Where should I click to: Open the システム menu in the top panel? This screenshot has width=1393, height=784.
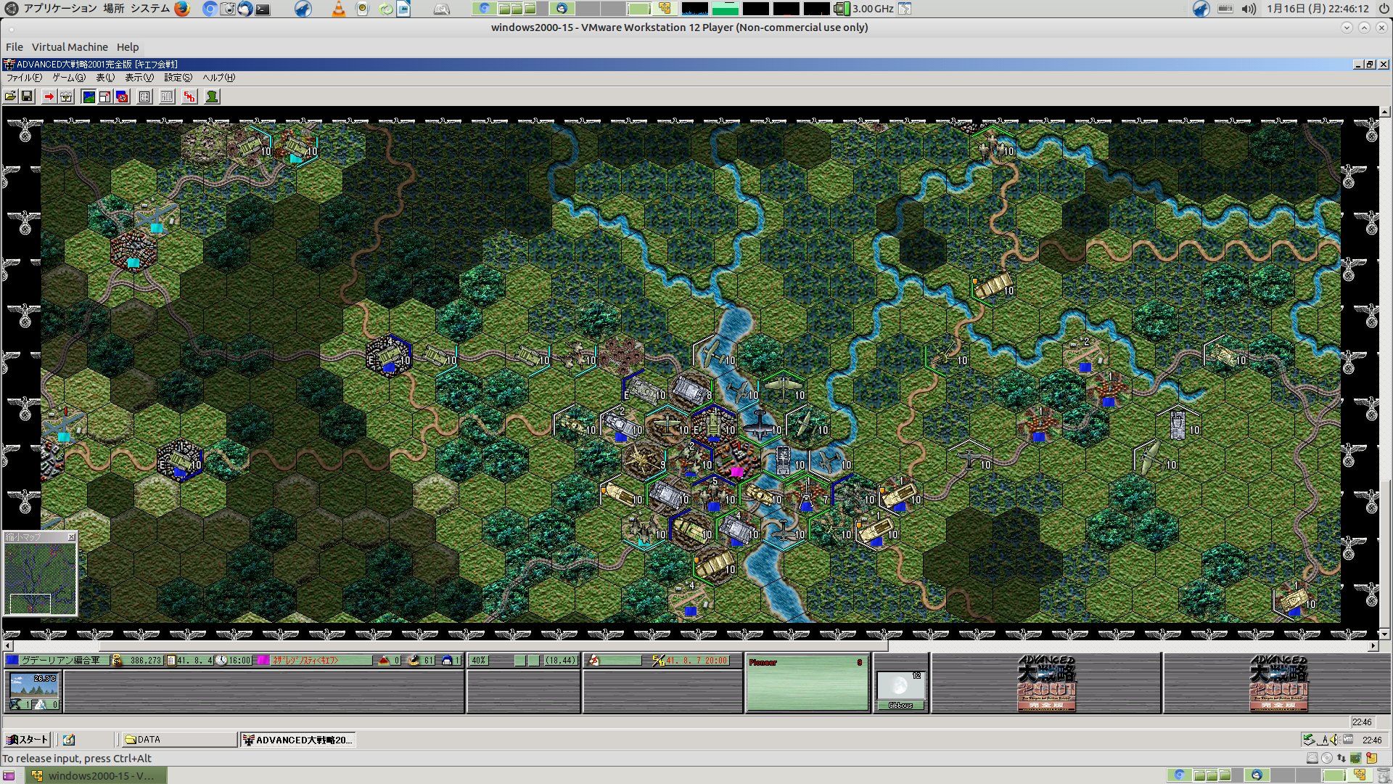[150, 9]
